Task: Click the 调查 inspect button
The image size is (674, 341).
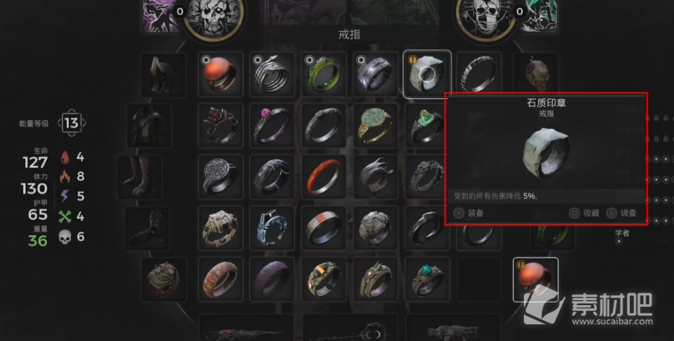Action: tap(621, 213)
